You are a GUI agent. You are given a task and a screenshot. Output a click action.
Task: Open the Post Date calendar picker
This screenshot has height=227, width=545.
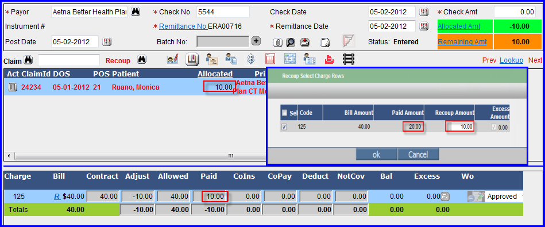(x=106, y=42)
